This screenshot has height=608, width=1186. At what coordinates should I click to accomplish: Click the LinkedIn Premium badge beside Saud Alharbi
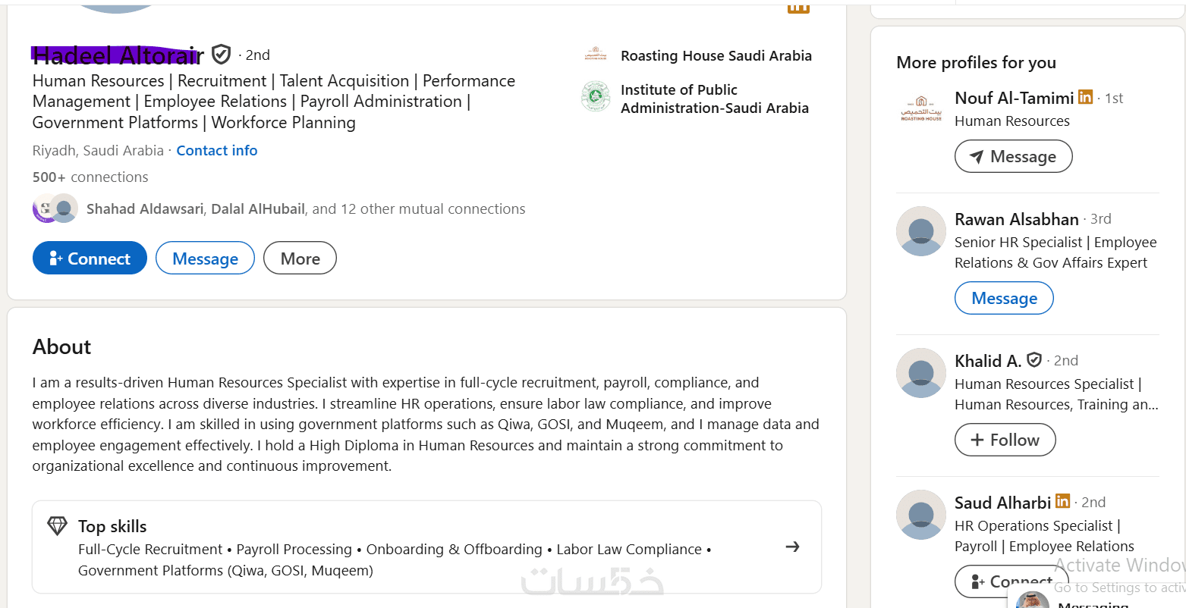tap(1063, 501)
